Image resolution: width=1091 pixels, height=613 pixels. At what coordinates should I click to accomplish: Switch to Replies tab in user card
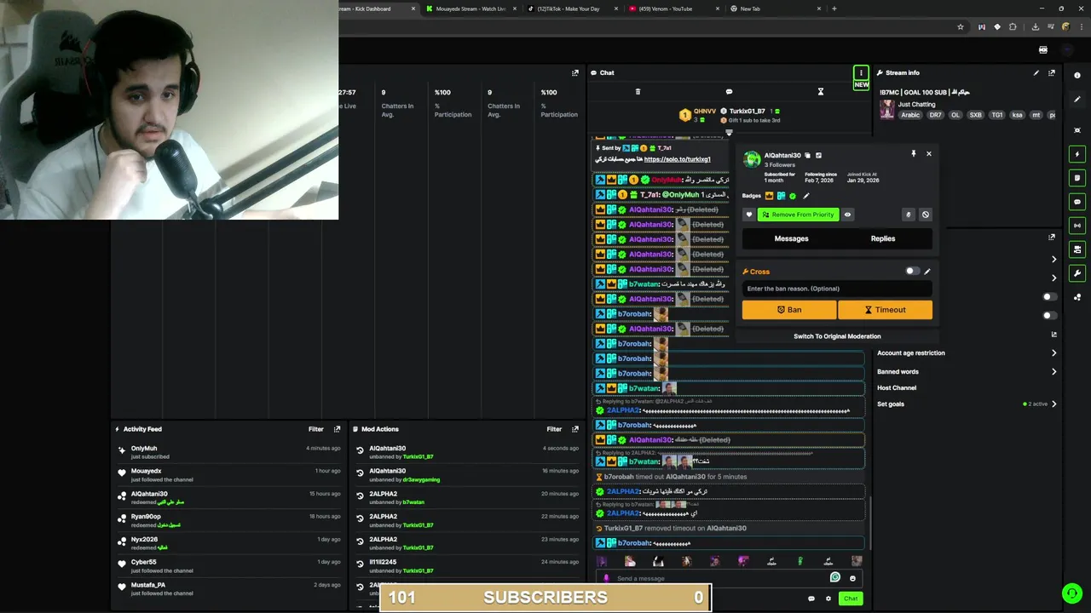(x=883, y=238)
